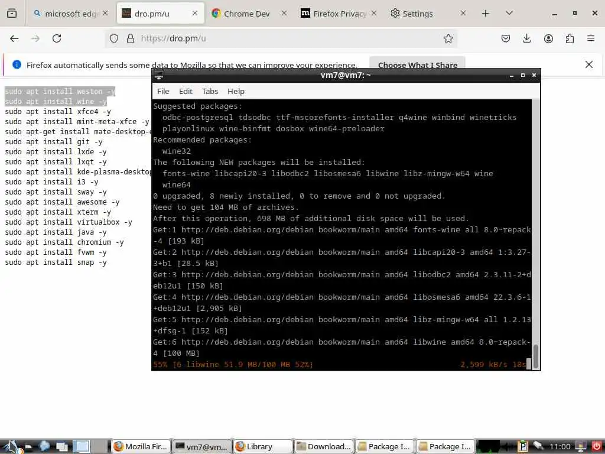The image size is (605, 454).
Task: Click the 'sudo apt install sway -y' line
Action: point(56,192)
